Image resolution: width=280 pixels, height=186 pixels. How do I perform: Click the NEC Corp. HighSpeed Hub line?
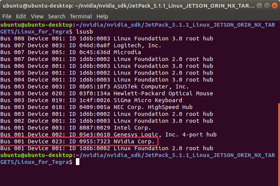[97, 107]
